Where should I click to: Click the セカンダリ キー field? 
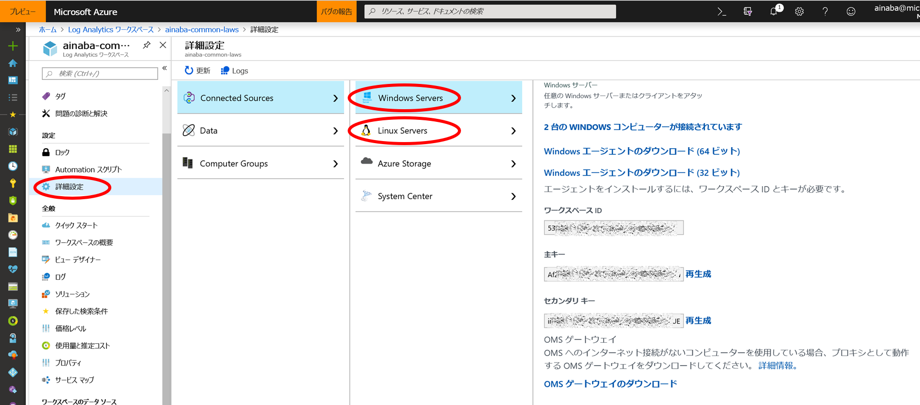pos(613,321)
